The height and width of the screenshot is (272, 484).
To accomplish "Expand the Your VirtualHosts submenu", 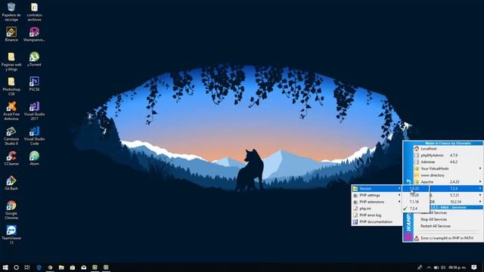I will click(x=448, y=168).
